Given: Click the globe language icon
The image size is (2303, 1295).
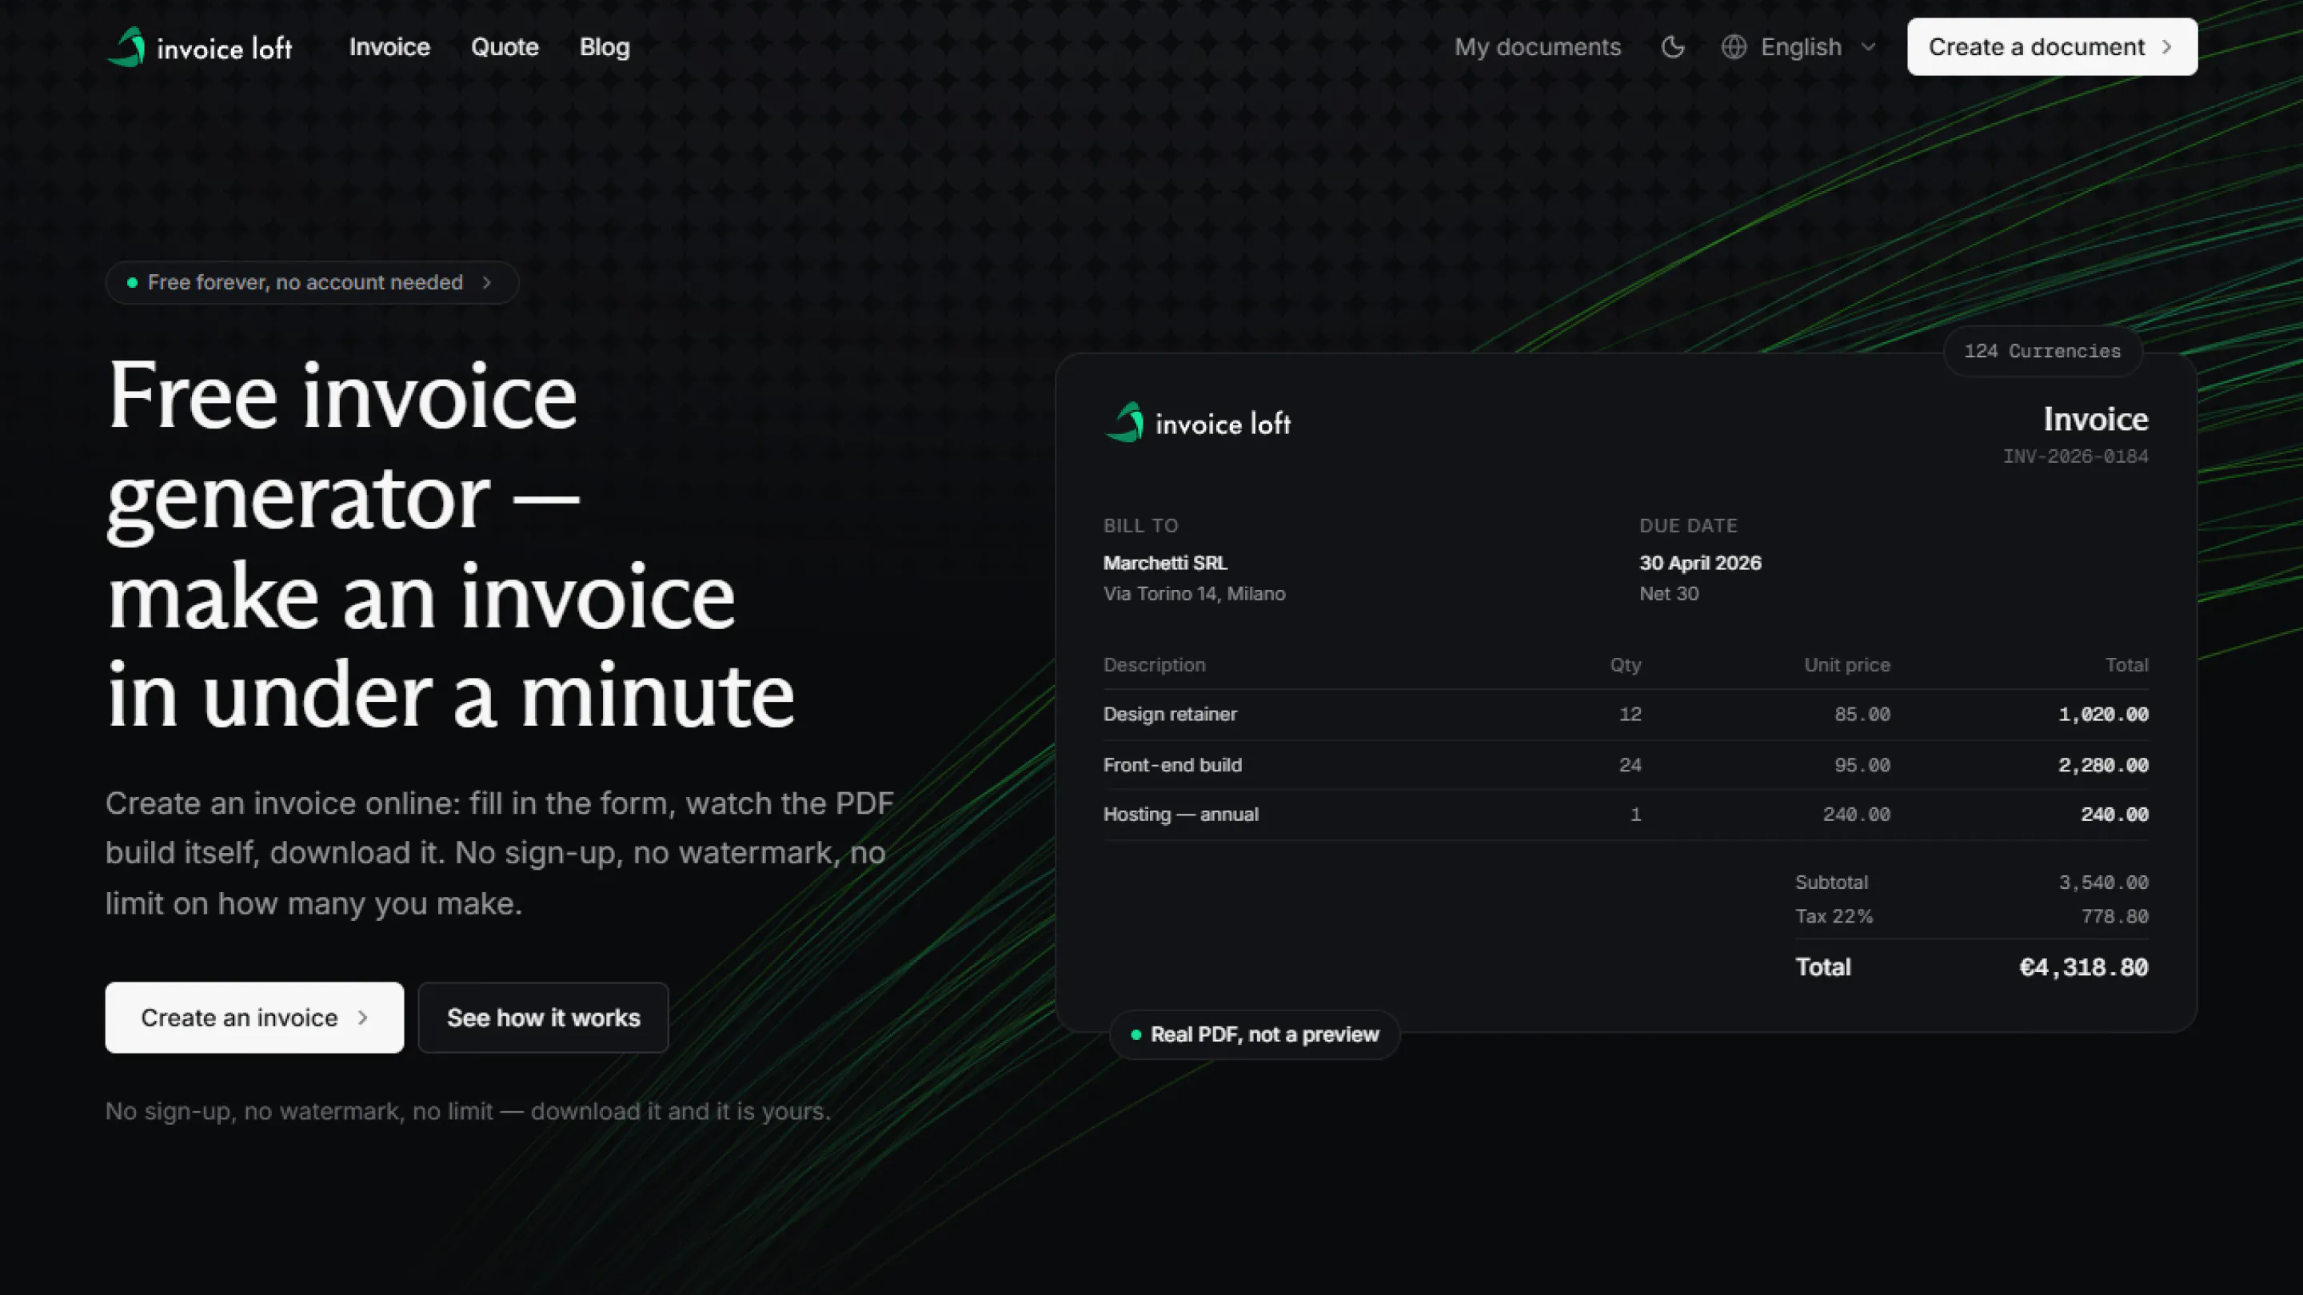Looking at the screenshot, I should pos(1734,46).
